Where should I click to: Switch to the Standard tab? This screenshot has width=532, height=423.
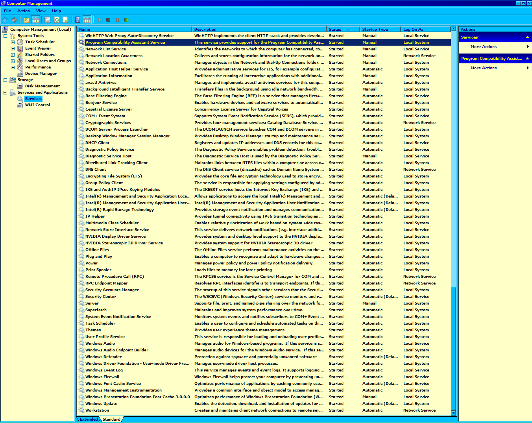coord(111,419)
